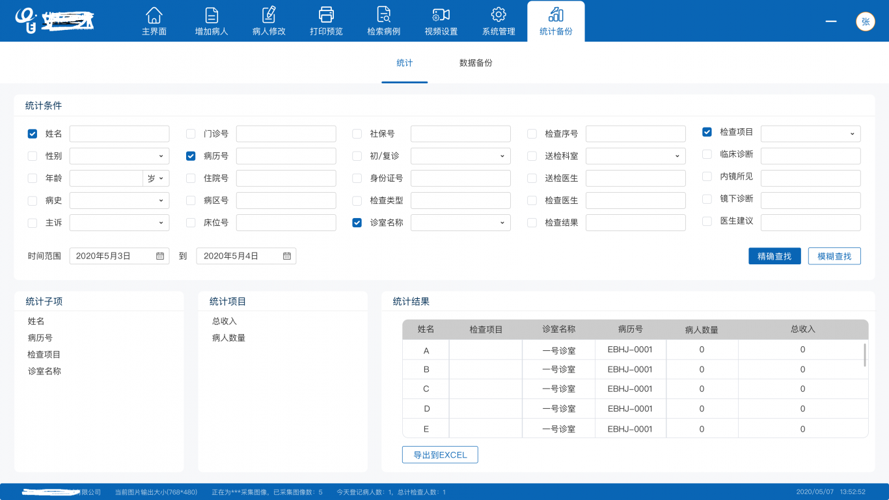Click the 视频设置 camera icon

tap(441, 15)
